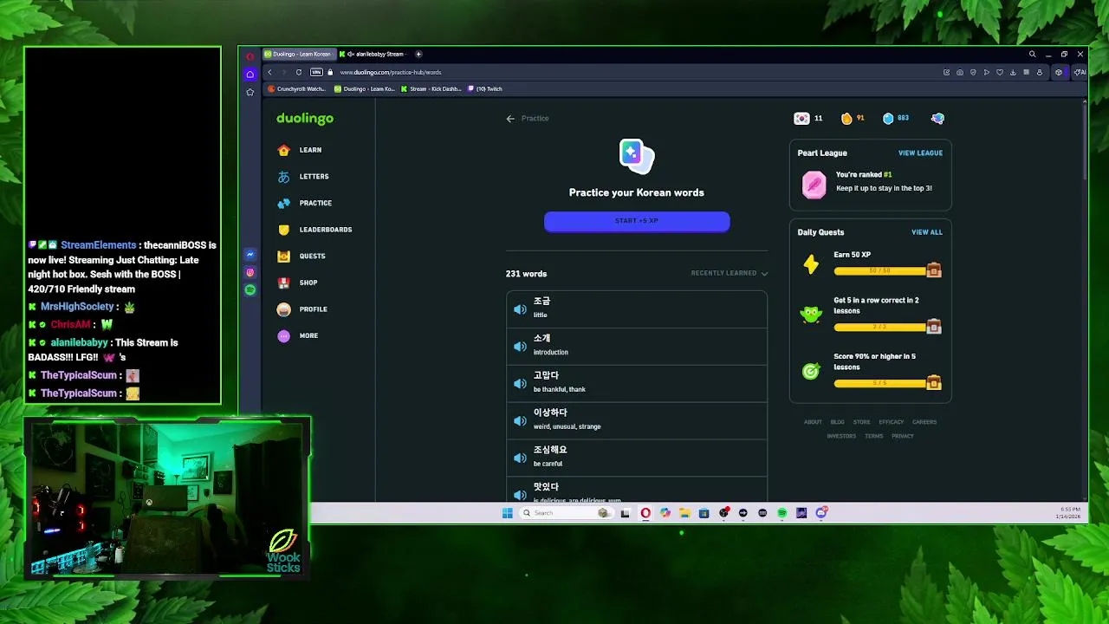Open Discord from the Windows taskbar

coord(821,513)
